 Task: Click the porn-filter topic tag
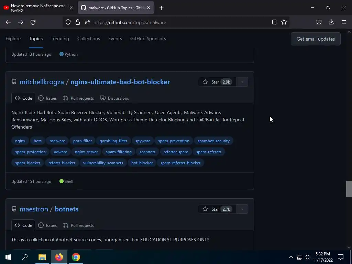[x=82, y=141]
